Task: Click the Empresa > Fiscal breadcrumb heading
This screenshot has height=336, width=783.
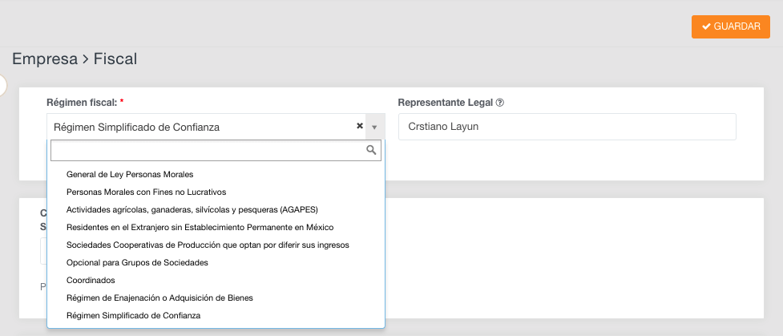Action: coord(75,59)
